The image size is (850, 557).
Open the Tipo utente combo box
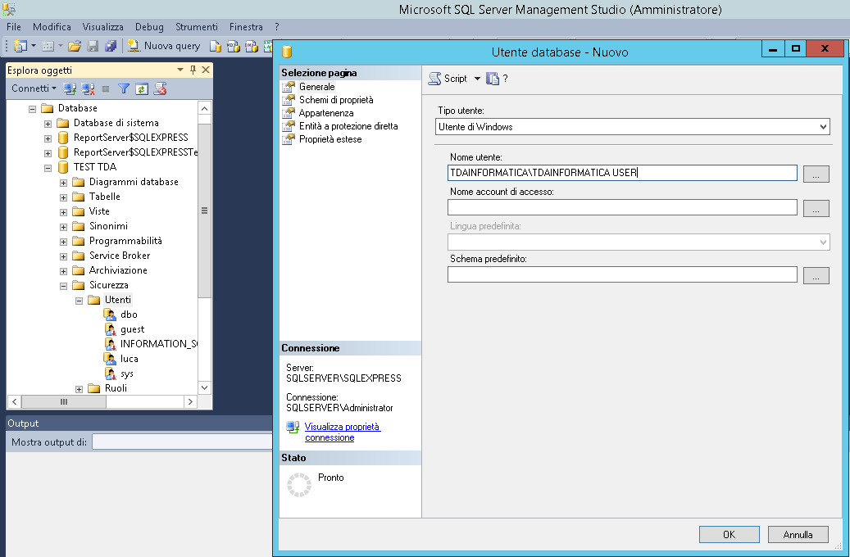632,127
